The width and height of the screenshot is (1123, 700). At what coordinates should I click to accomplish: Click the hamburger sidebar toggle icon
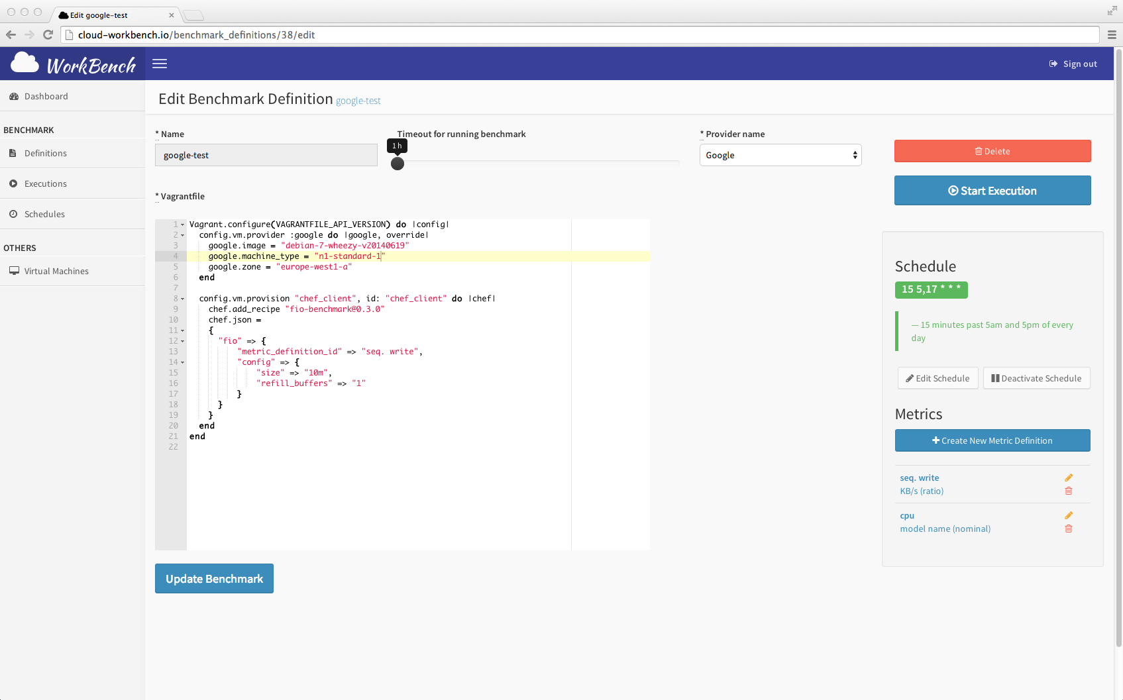[x=160, y=64]
